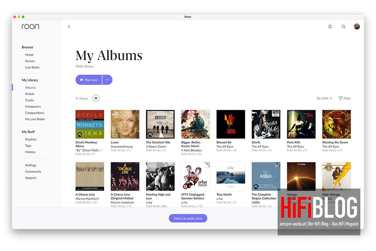
Task: Open Settings from the sidebar
Action: (30, 165)
